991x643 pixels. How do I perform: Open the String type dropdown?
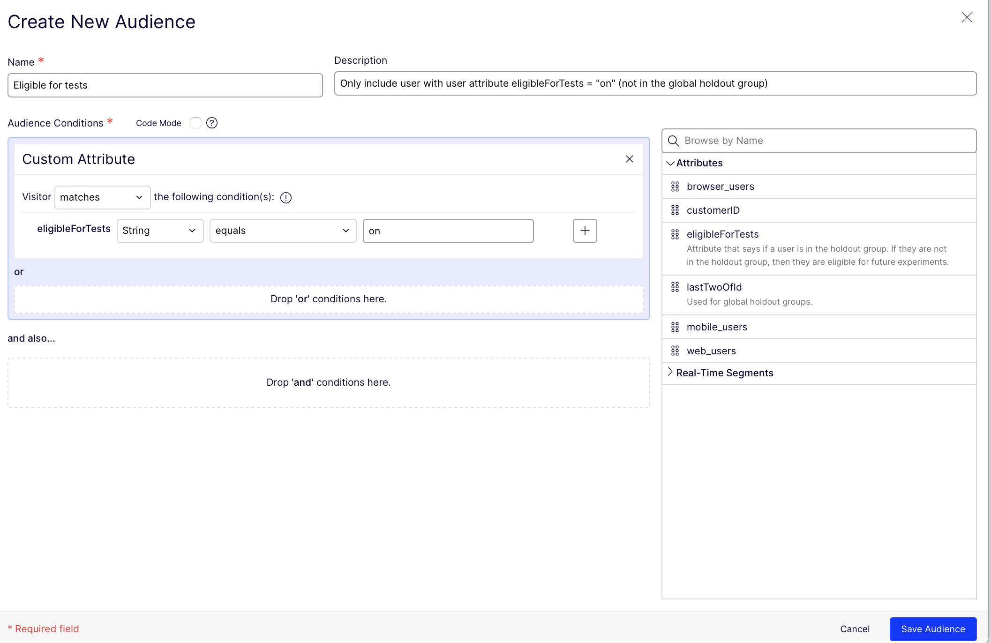pyautogui.click(x=160, y=231)
